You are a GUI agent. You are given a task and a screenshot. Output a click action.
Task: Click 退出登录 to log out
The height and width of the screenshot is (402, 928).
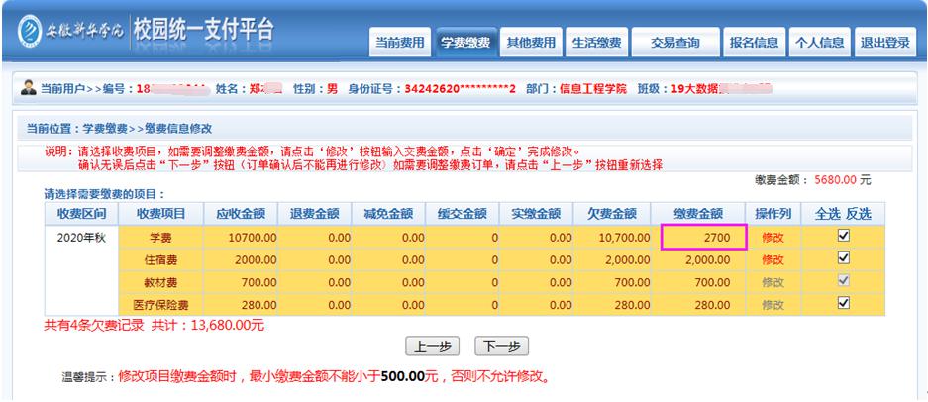[884, 42]
